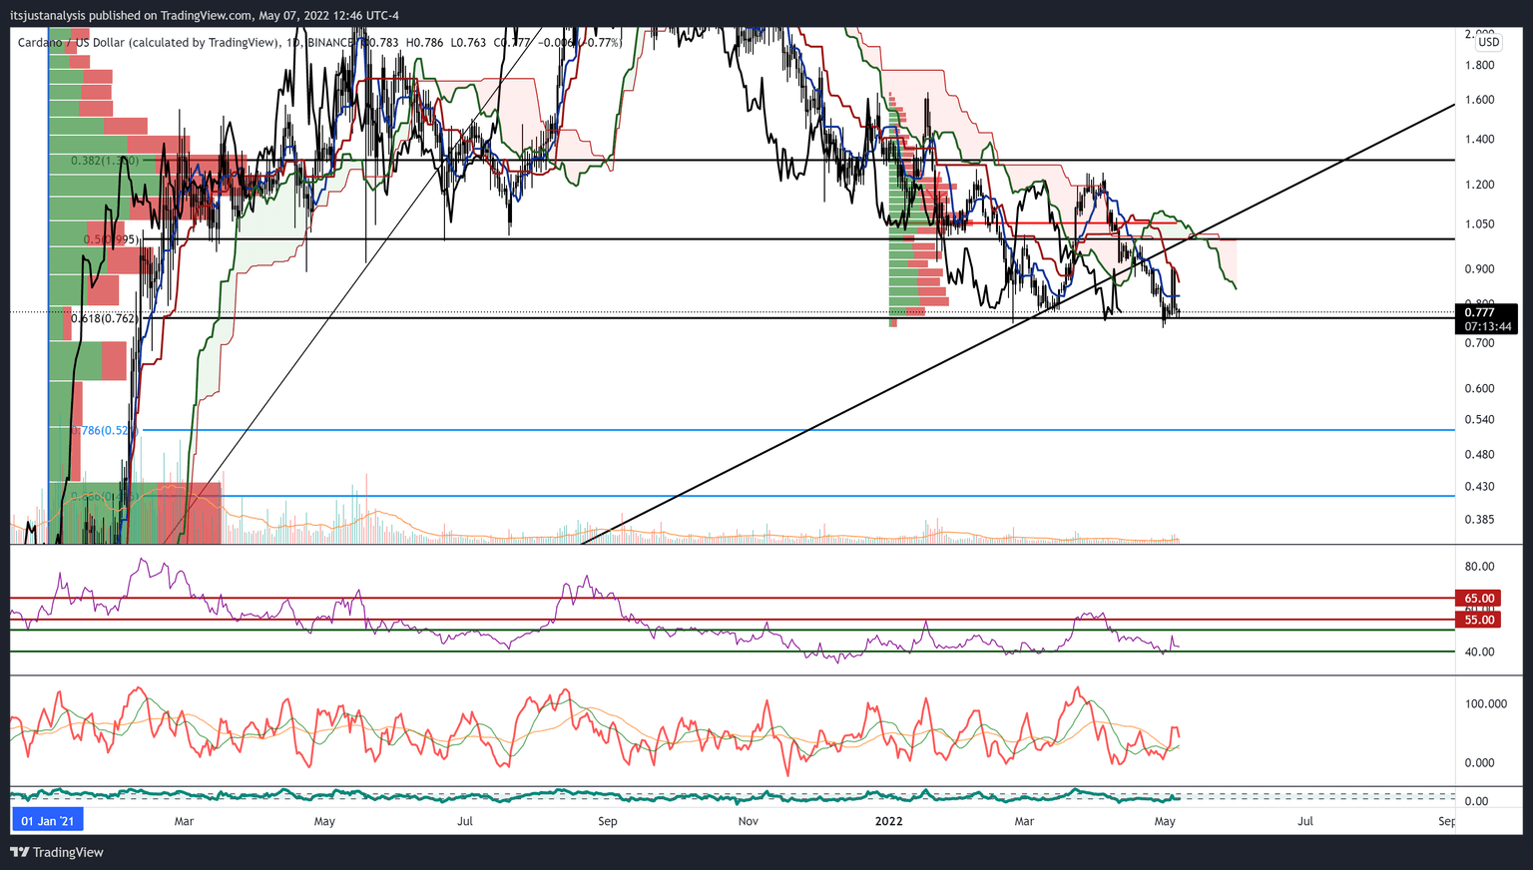Click the red 65.00 RSI level label

pyautogui.click(x=1479, y=599)
